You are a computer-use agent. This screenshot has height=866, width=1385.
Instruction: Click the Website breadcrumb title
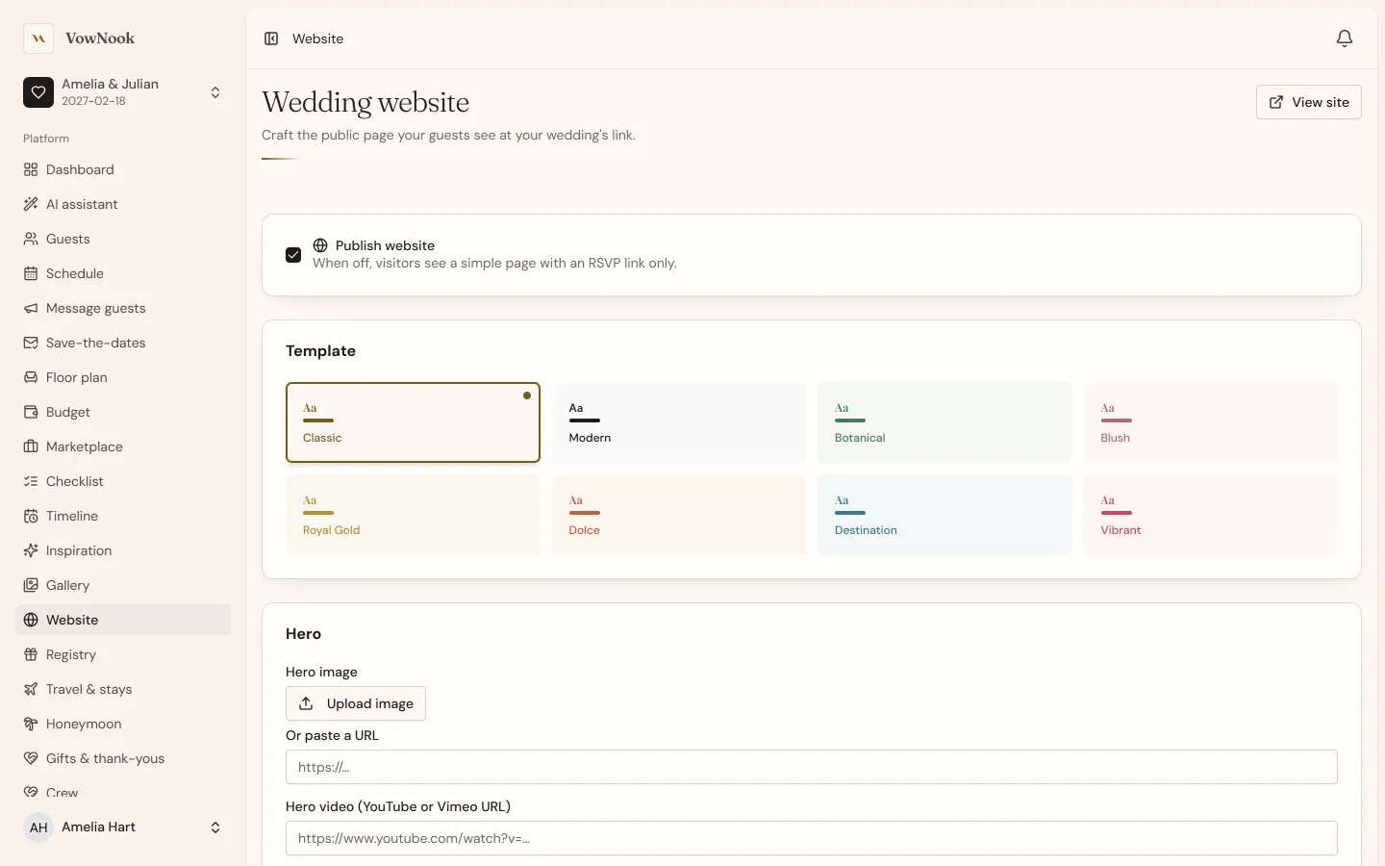pyautogui.click(x=317, y=38)
